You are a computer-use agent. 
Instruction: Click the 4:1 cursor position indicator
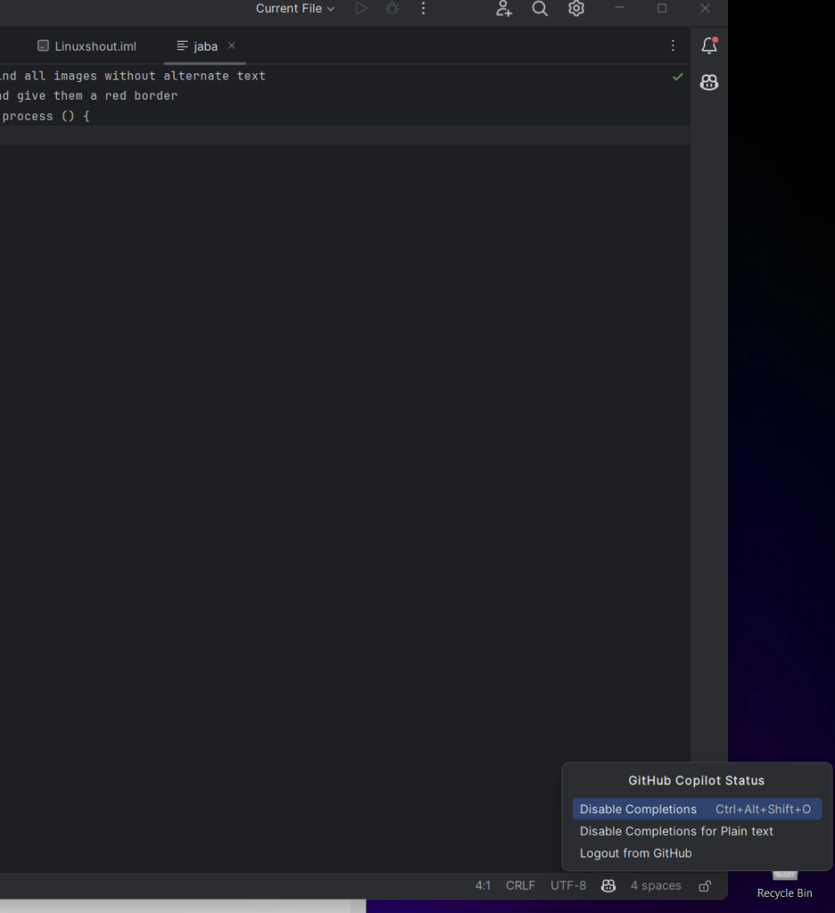[x=483, y=885]
